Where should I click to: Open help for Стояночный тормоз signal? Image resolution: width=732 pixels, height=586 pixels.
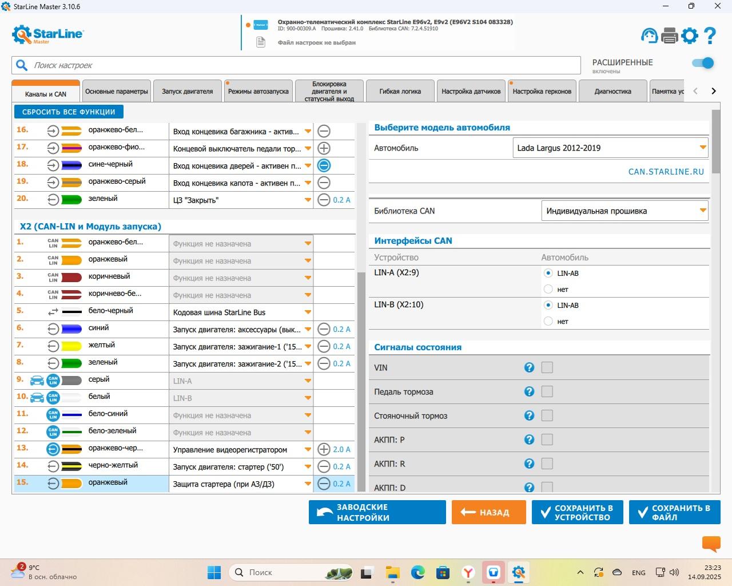[x=529, y=415]
